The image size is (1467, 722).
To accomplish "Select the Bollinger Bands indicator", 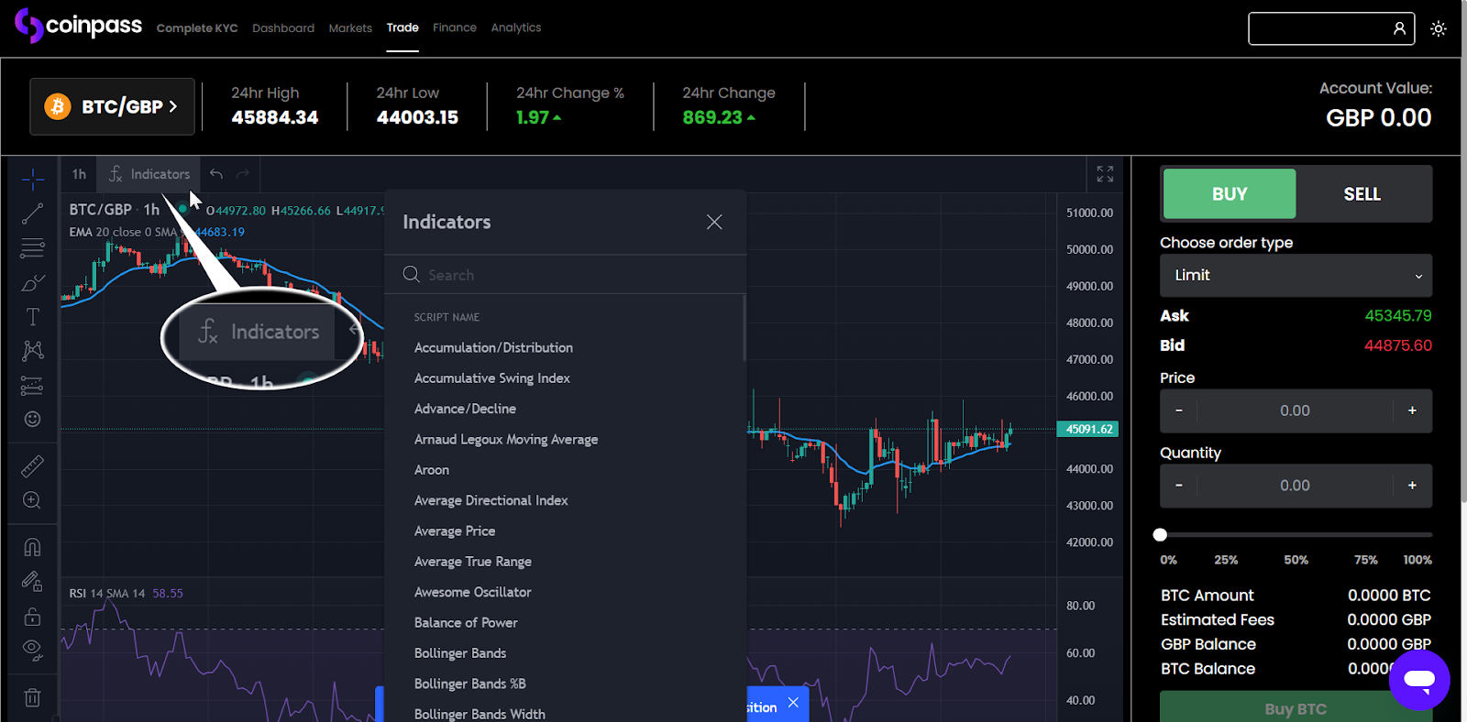I will pyautogui.click(x=460, y=653).
